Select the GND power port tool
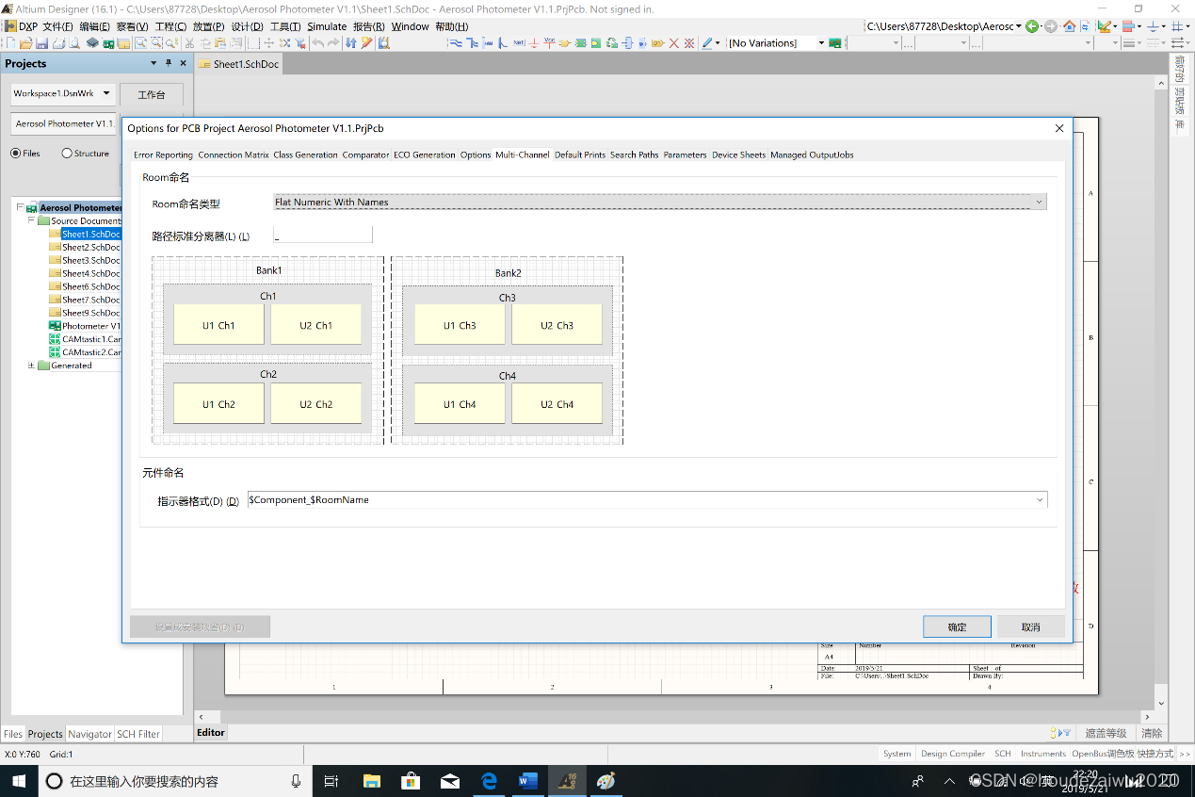The image size is (1195, 797). tap(534, 43)
